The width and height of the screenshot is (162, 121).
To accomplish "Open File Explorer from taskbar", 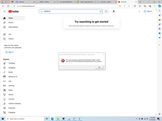I will coord(58,119).
